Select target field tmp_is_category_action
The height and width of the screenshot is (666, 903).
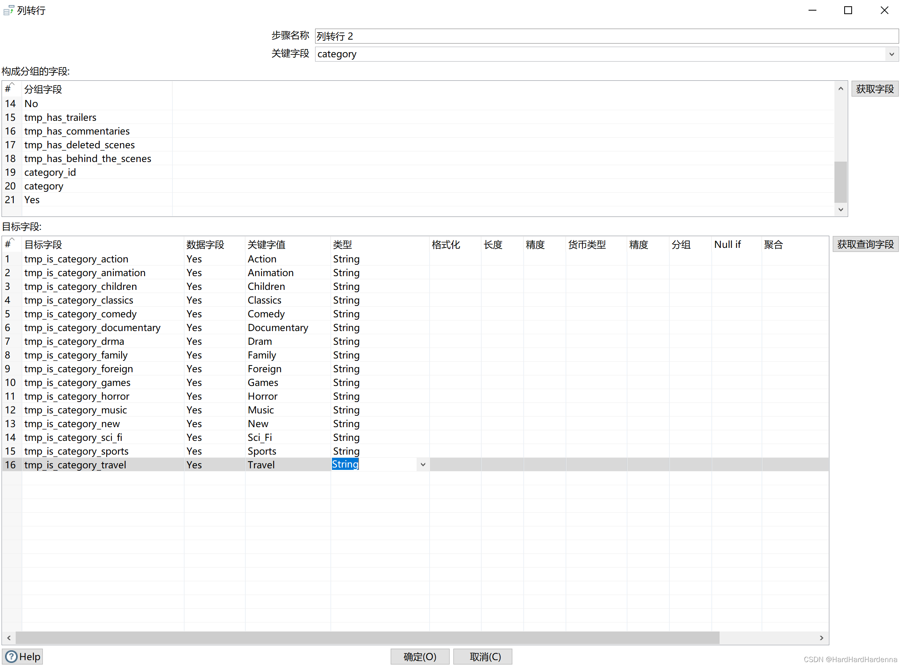[76, 259]
